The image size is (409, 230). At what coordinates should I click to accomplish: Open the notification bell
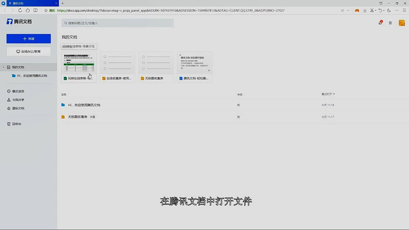pyautogui.click(x=380, y=23)
